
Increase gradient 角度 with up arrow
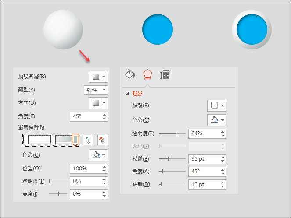pyautogui.click(x=104, y=115)
